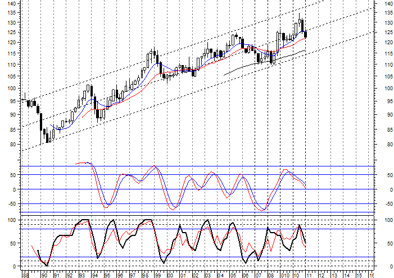Click year label 15 on the time axis

(359, 276)
